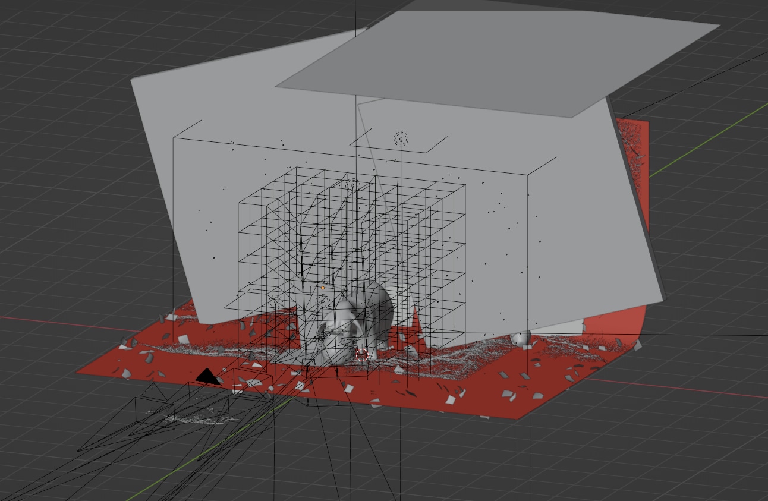Image resolution: width=768 pixels, height=501 pixels.
Task: Click the red-white 3D cursor
Action: tap(362, 355)
